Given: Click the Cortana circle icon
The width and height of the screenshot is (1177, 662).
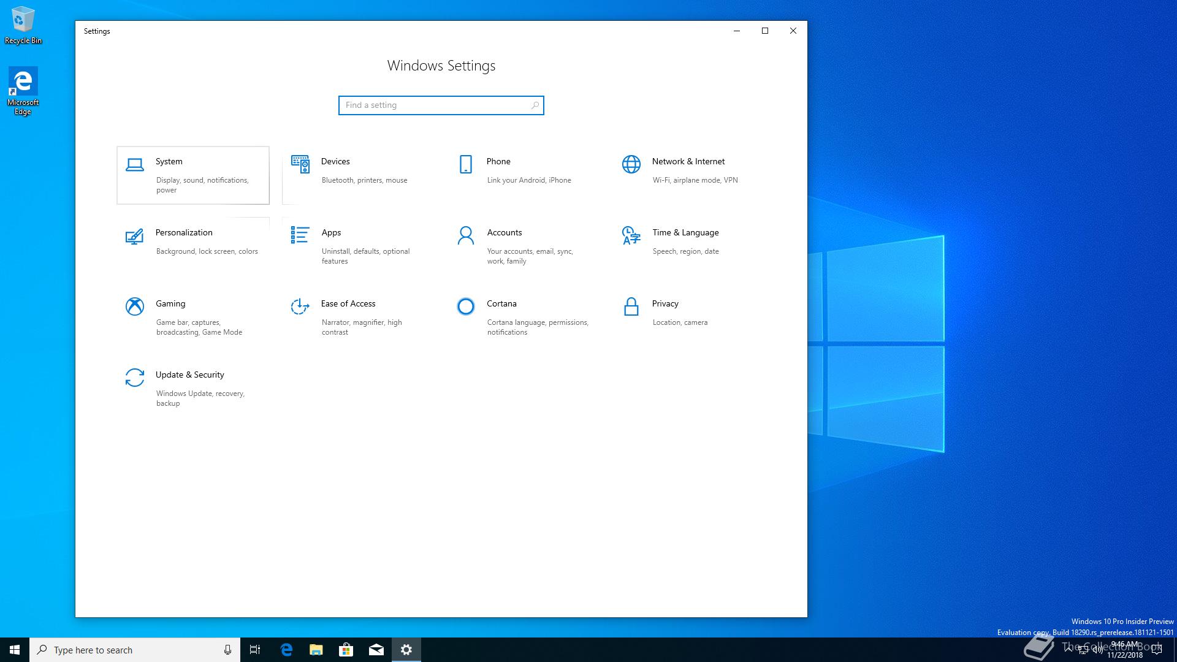Looking at the screenshot, I should pos(466,306).
